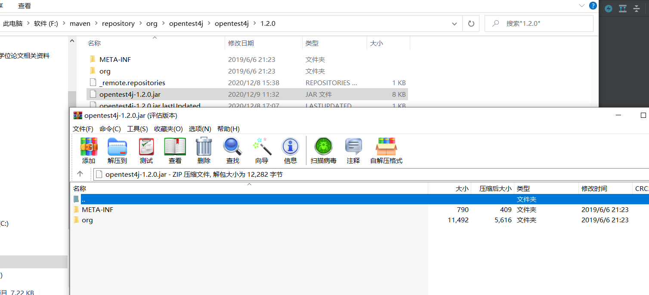Click the WinRAR title bar app icon
The height and width of the screenshot is (295, 649).
tap(78, 115)
